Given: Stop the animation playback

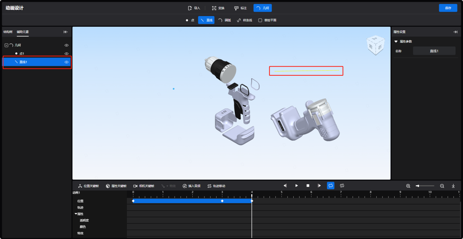Looking at the screenshot, I should coord(308,186).
